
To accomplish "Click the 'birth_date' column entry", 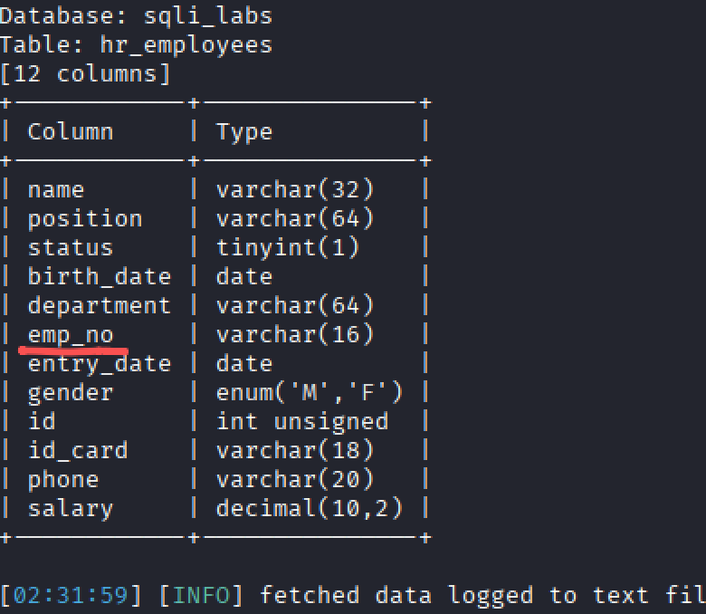I will tap(100, 276).
